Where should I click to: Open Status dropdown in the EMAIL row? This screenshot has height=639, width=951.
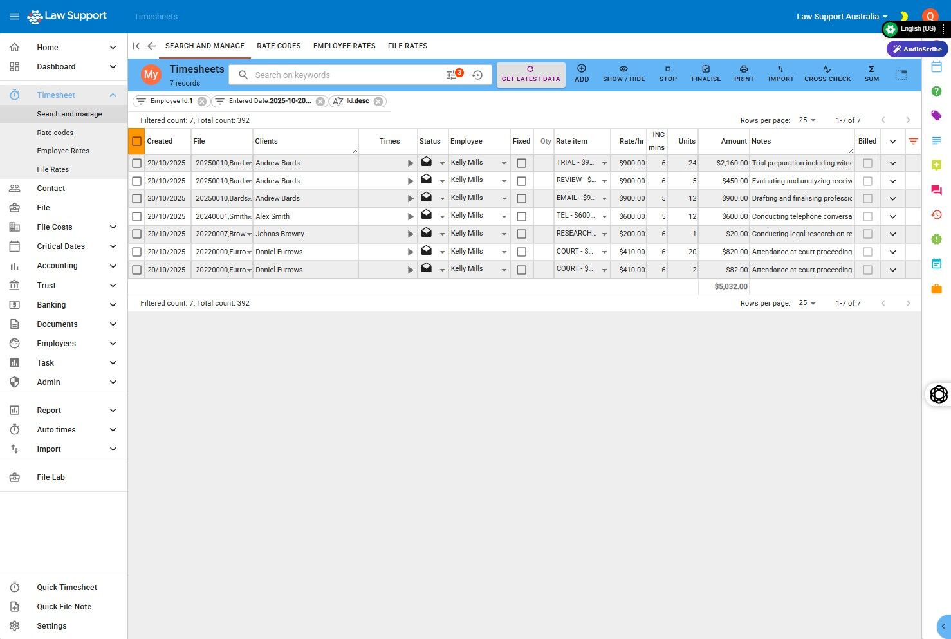click(x=442, y=199)
